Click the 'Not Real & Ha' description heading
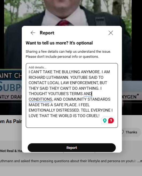This screenshot has height=176, width=142. click(x=11, y=151)
